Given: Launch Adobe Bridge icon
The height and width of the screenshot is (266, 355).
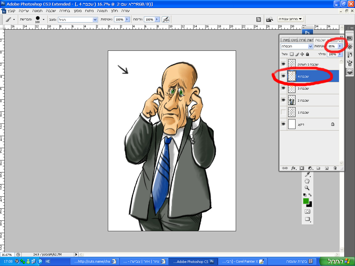Looking at the screenshot, I should [x=269, y=19].
